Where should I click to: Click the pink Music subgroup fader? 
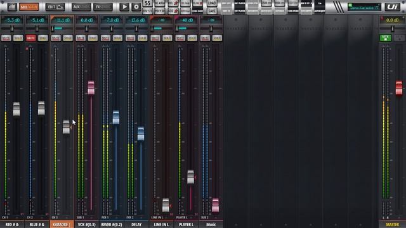[216, 205]
